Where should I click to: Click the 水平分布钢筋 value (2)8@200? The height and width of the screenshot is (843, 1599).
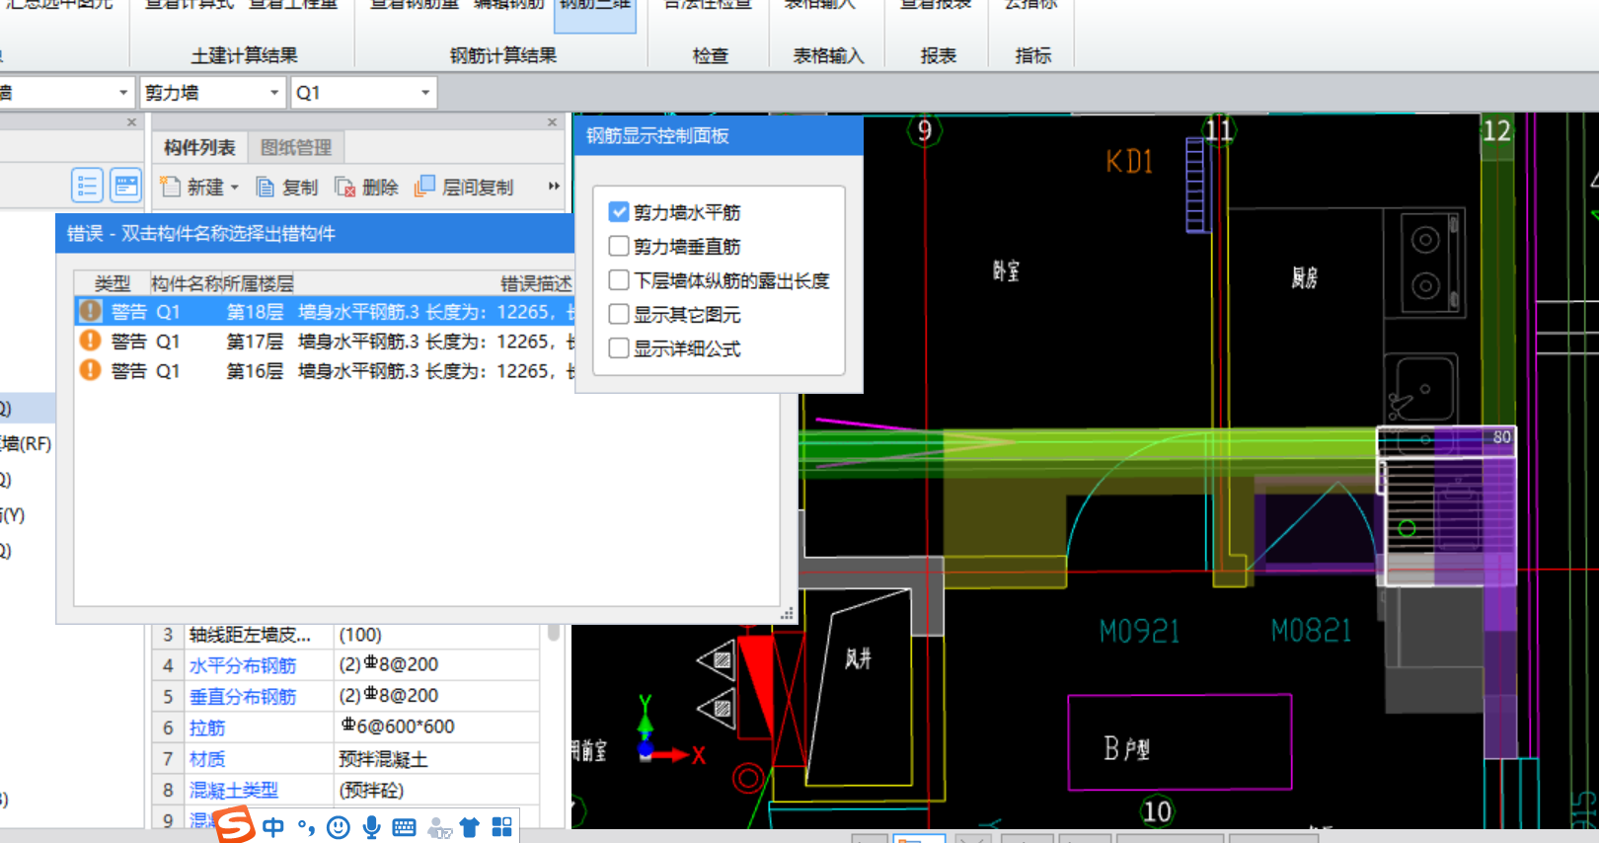click(389, 664)
